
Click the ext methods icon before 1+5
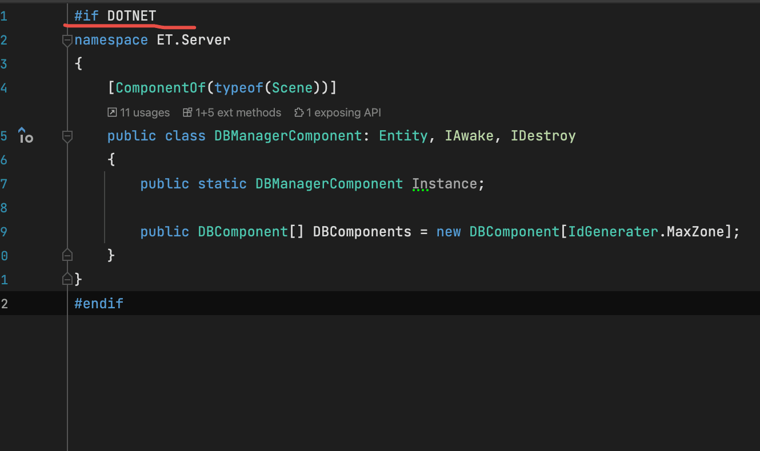tap(187, 112)
